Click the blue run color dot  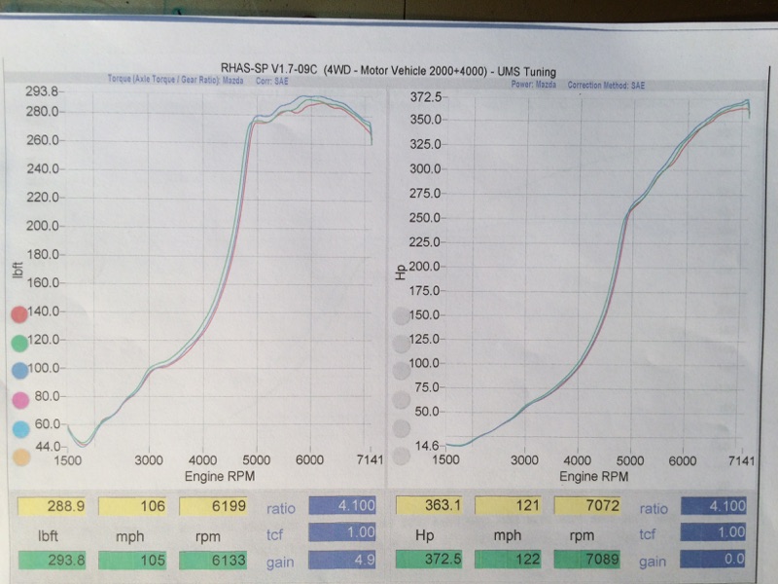point(19,371)
